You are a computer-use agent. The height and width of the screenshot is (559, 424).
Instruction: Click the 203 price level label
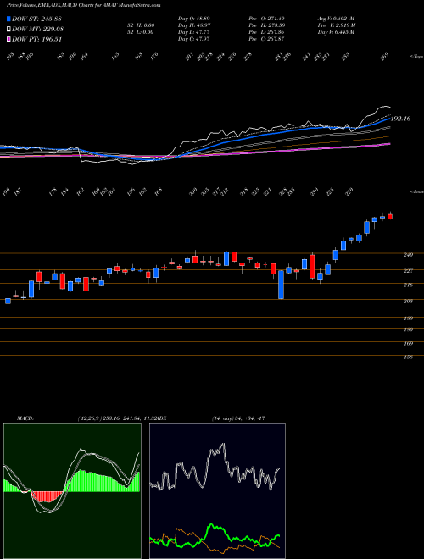(x=408, y=302)
